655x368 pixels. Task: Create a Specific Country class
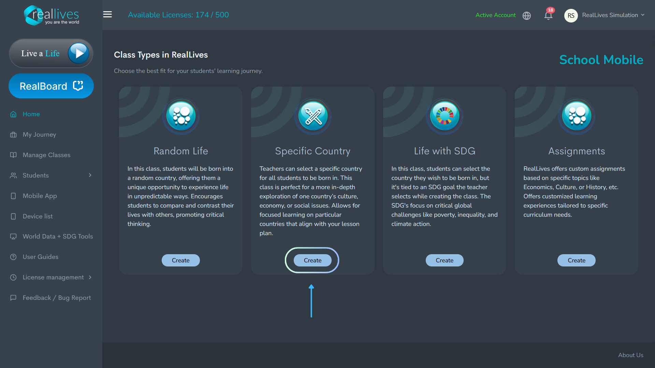coord(313,260)
